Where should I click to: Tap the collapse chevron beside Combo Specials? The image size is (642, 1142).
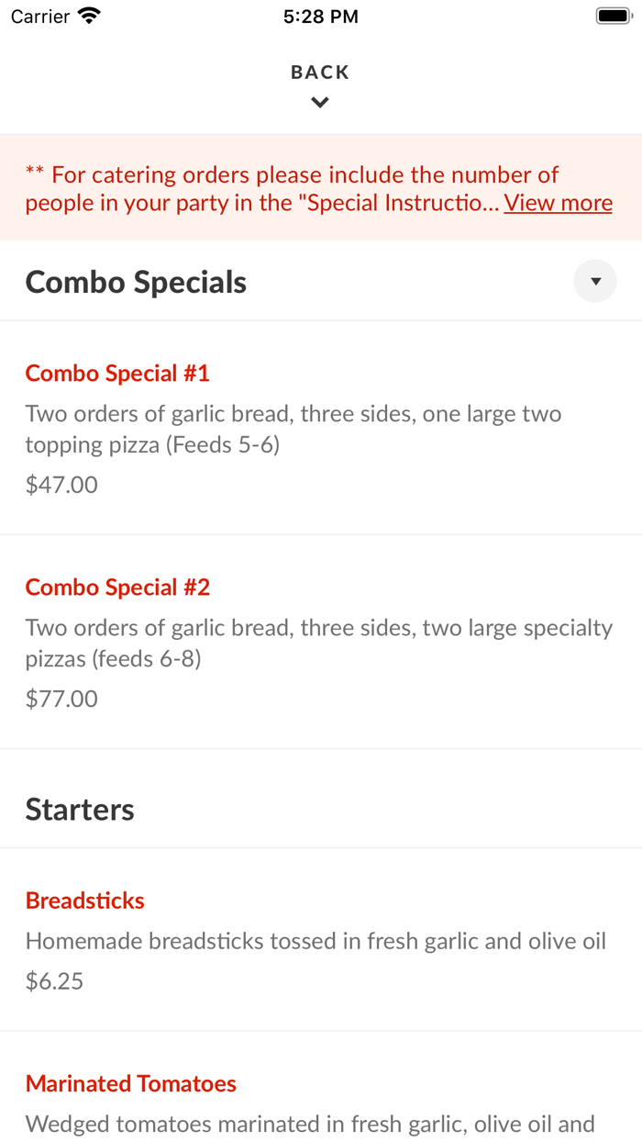(595, 281)
